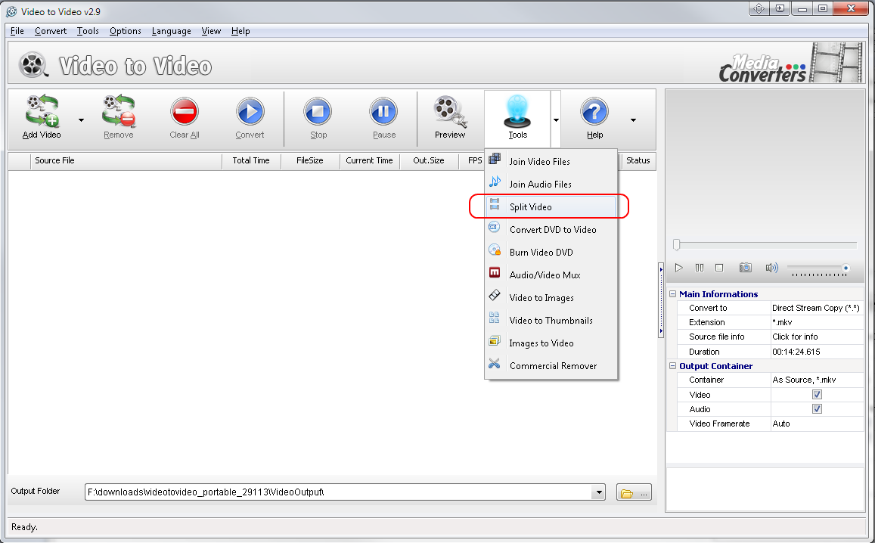Choose Join Video Files from the menu
This screenshot has height=543, width=875.
(x=551, y=161)
